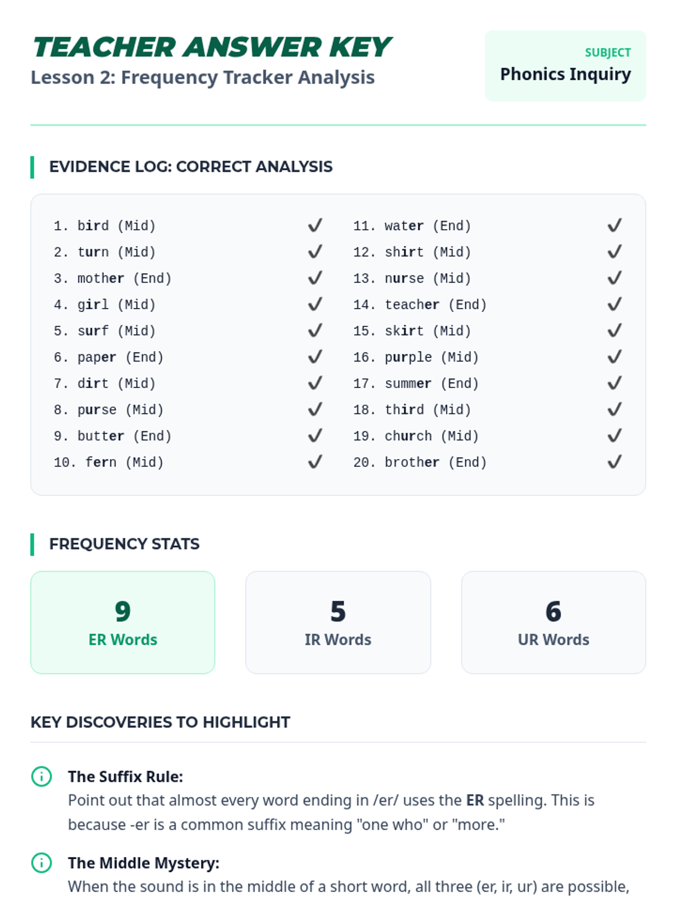Click the checkmark beside surf (Mid)
The image size is (676, 901).
click(315, 331)
